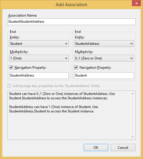Click the chevron on 1 (One) dropdown
Viewport: 143px width, 159px height.
point(66,58)
